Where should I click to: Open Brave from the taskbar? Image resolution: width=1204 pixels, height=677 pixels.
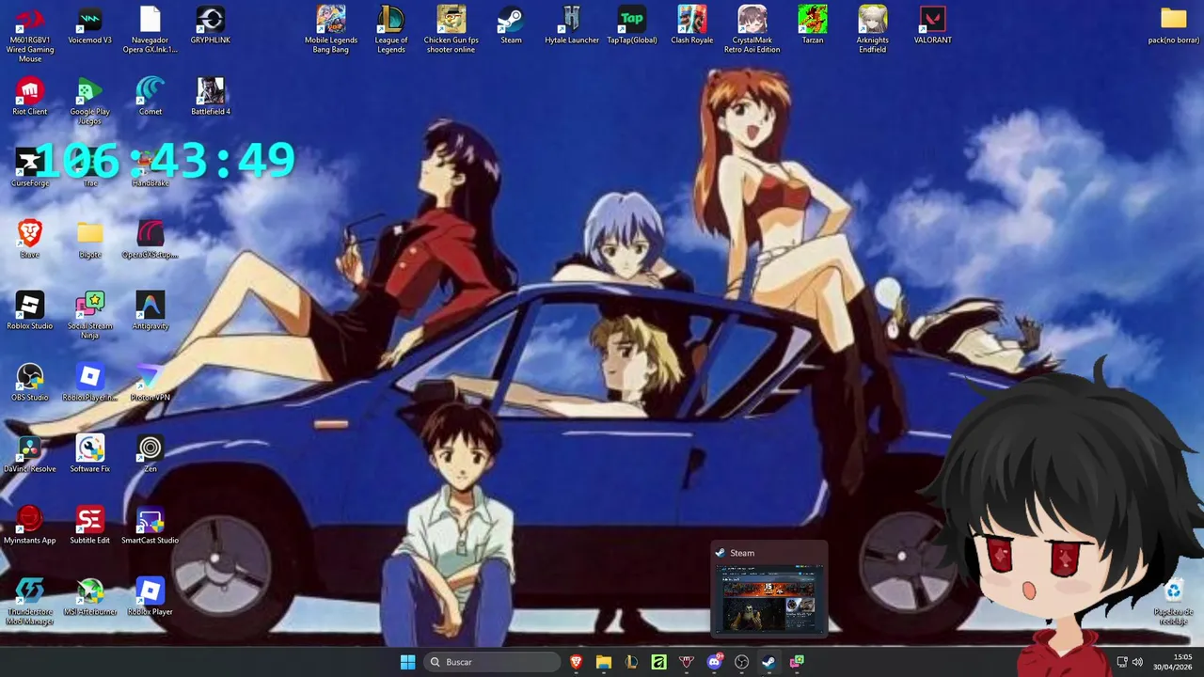coord(577,662)
